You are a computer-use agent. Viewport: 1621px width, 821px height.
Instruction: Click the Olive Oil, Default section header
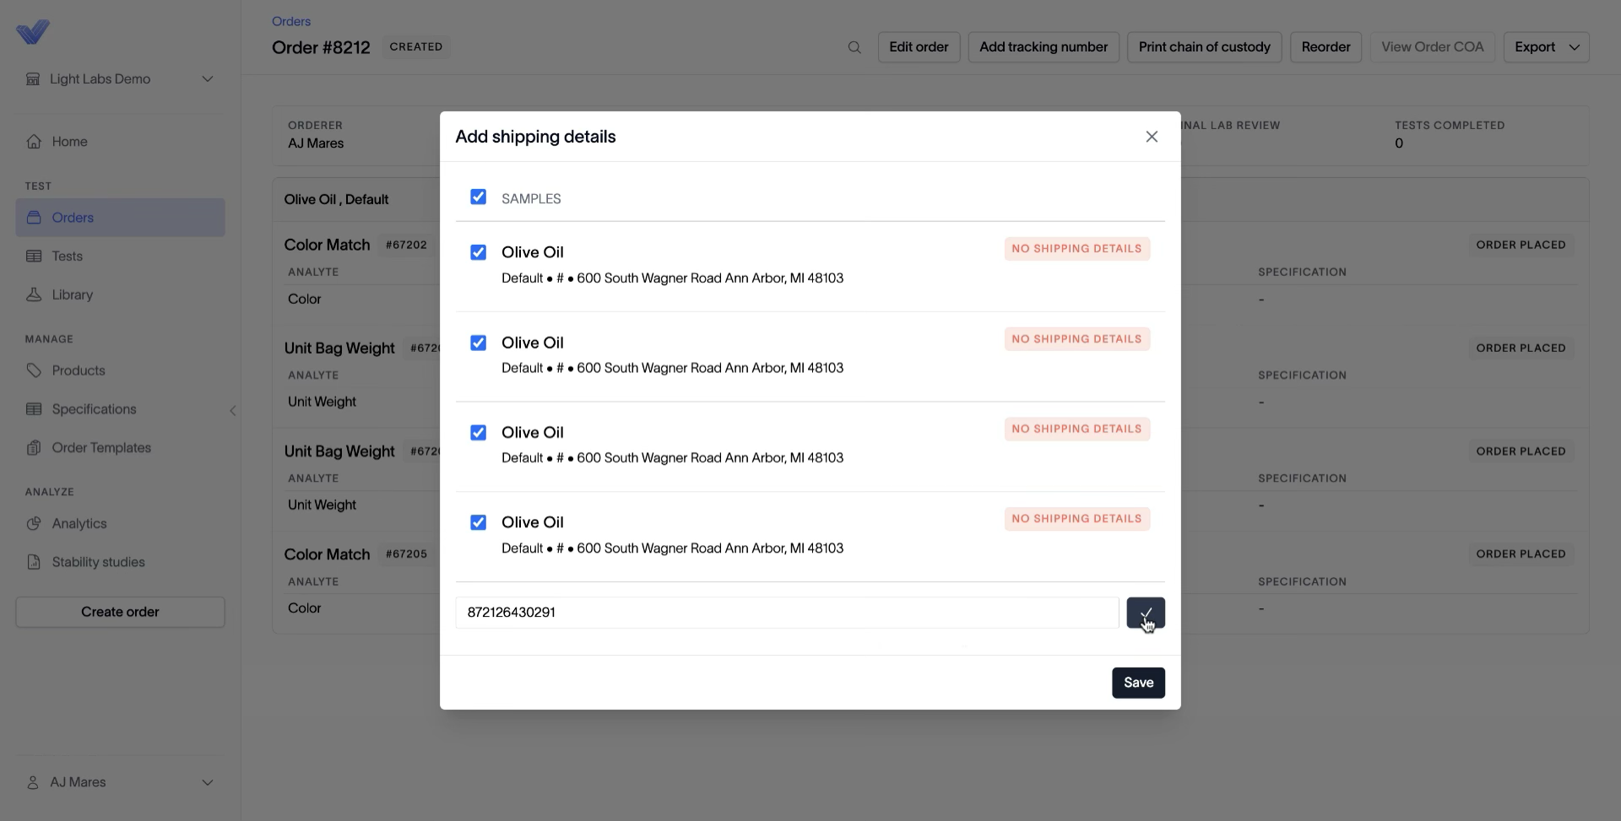click(336, 200)
